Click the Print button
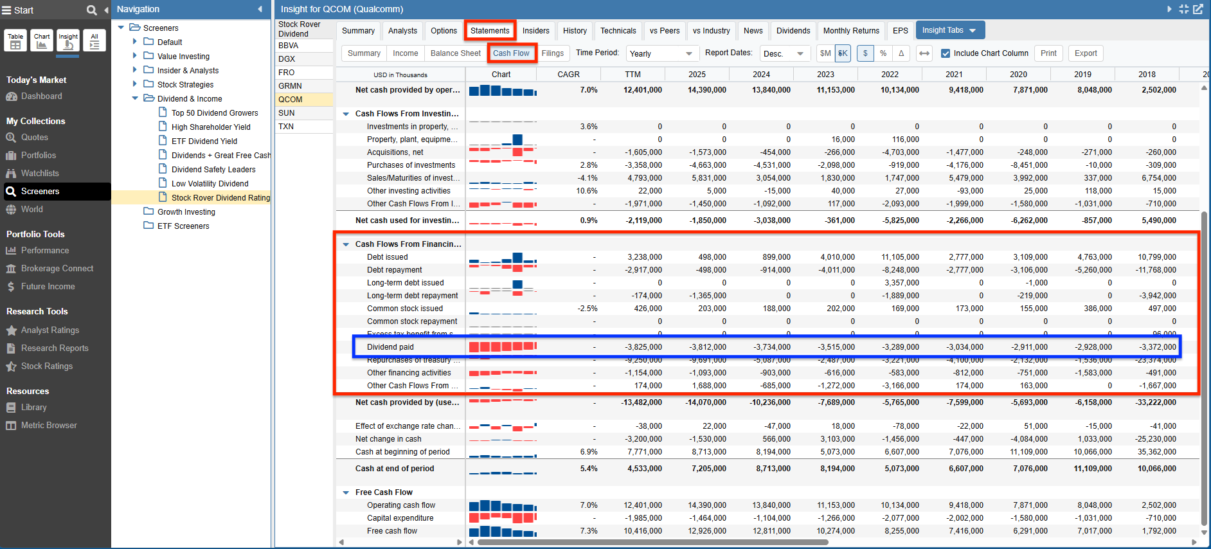Viewport: 1211px width, 549px height. pyautogui.click(x=1048, y=53)
